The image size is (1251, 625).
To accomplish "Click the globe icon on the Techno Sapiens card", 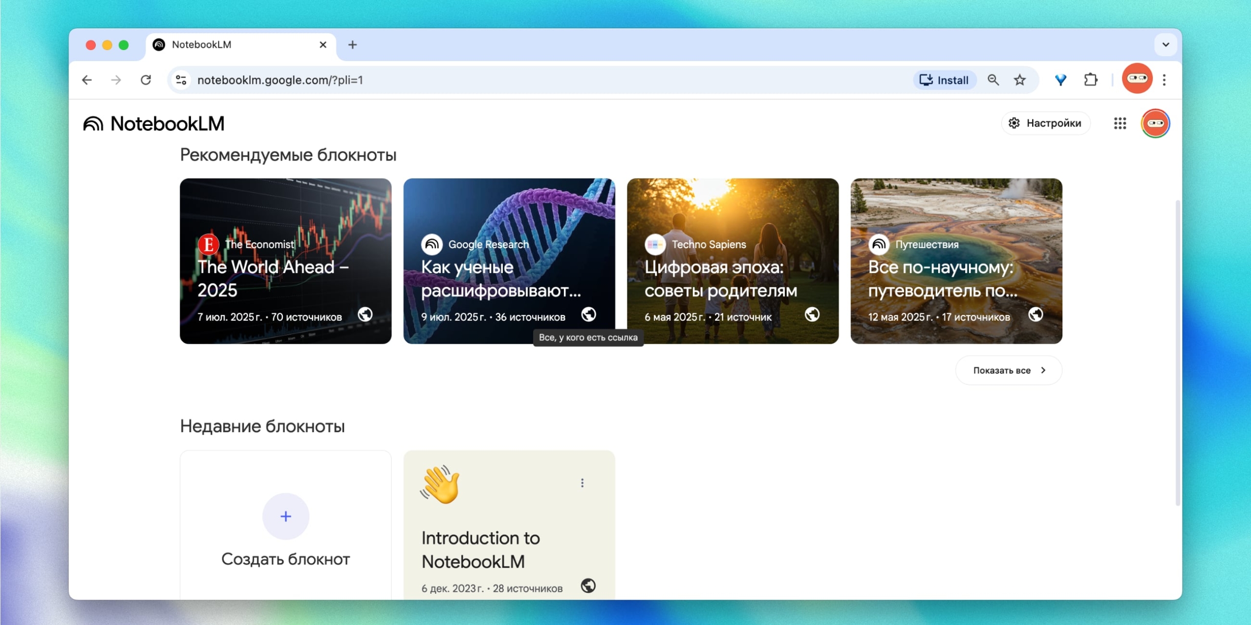I will 812,314.
